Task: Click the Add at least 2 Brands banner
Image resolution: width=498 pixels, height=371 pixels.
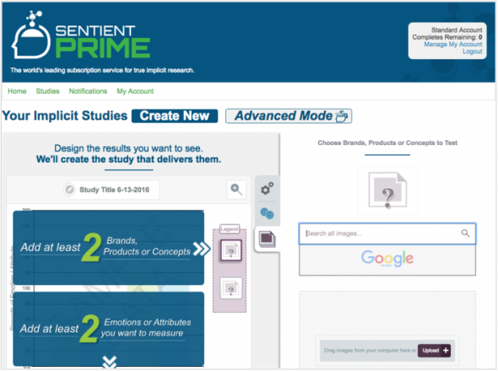Action: pyautogui.click(x=109, y=248)
